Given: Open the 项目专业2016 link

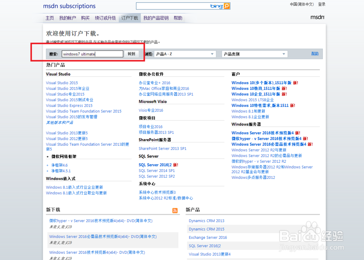Looking at the screenshot, I should [151, 127].
